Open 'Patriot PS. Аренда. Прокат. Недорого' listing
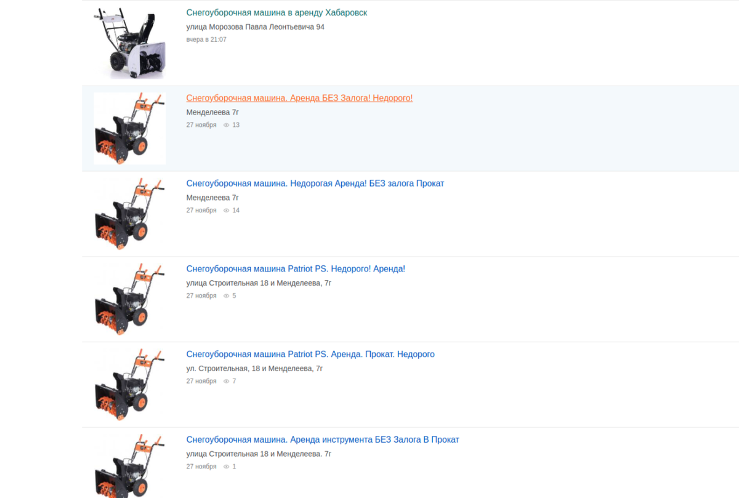The height and width of the screenshot is (498, 739). pos(310,355)
